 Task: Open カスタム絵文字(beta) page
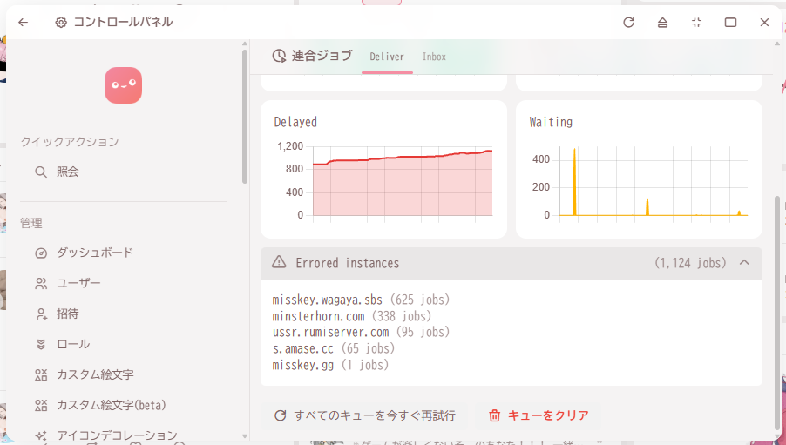(x=111, y=405)
